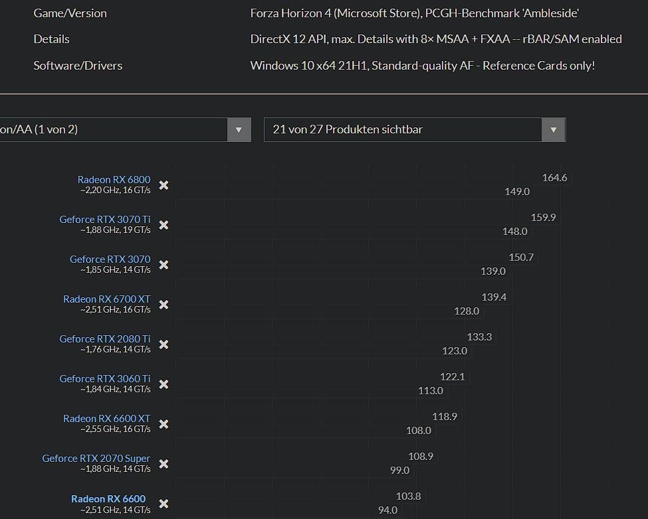Select the 103.8 value of RX 6600
The height and width of the screenshot is (519, 648).
408,496
